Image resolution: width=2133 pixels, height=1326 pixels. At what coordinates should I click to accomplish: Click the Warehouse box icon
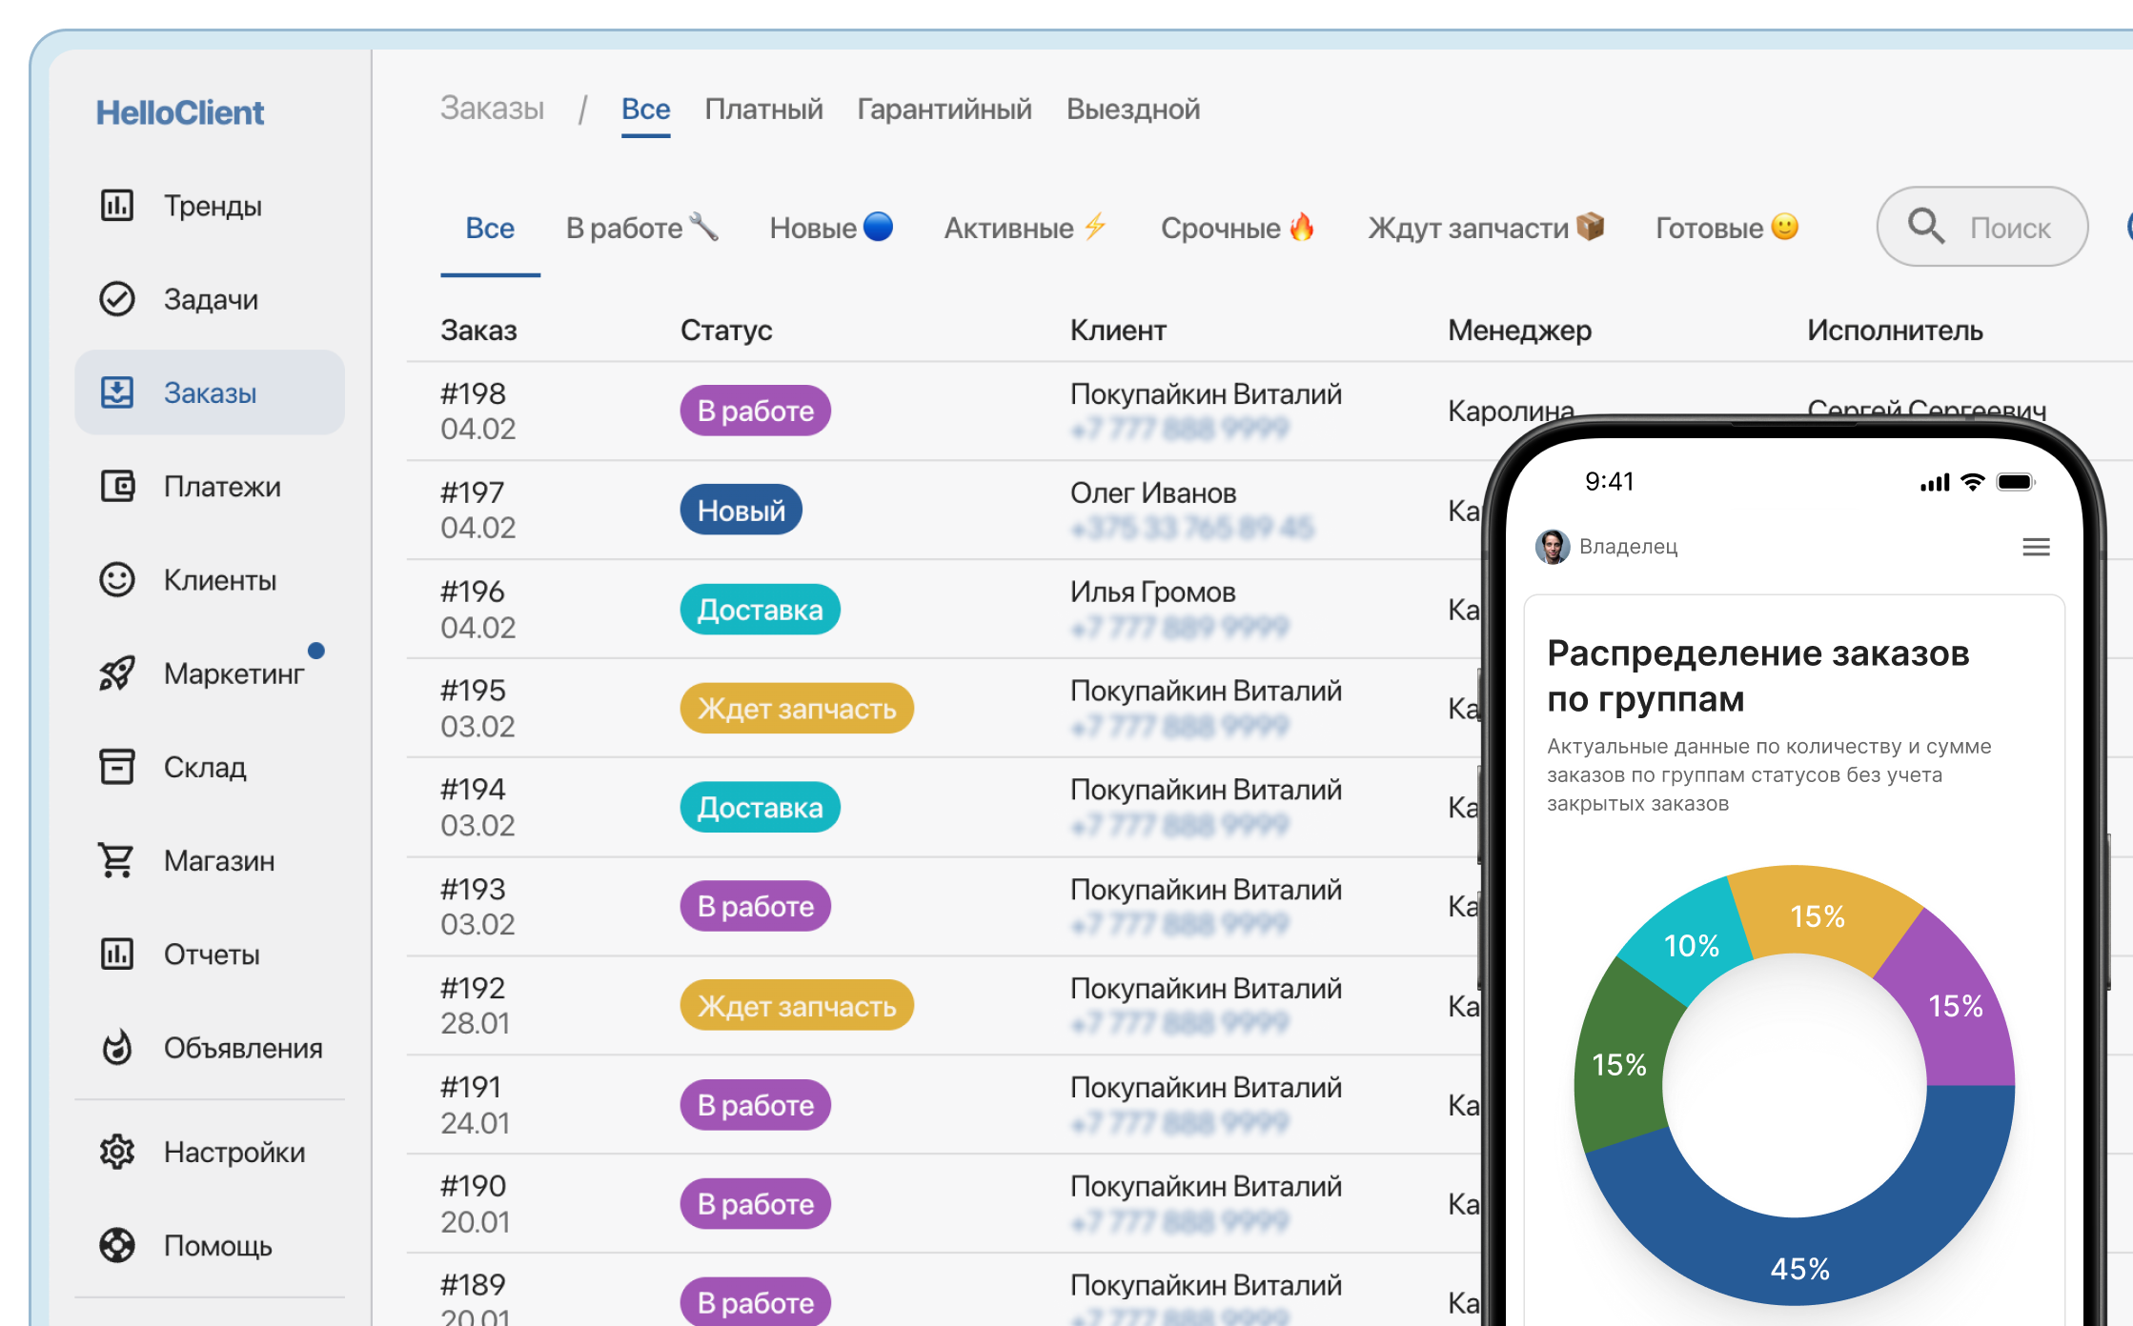117,766
